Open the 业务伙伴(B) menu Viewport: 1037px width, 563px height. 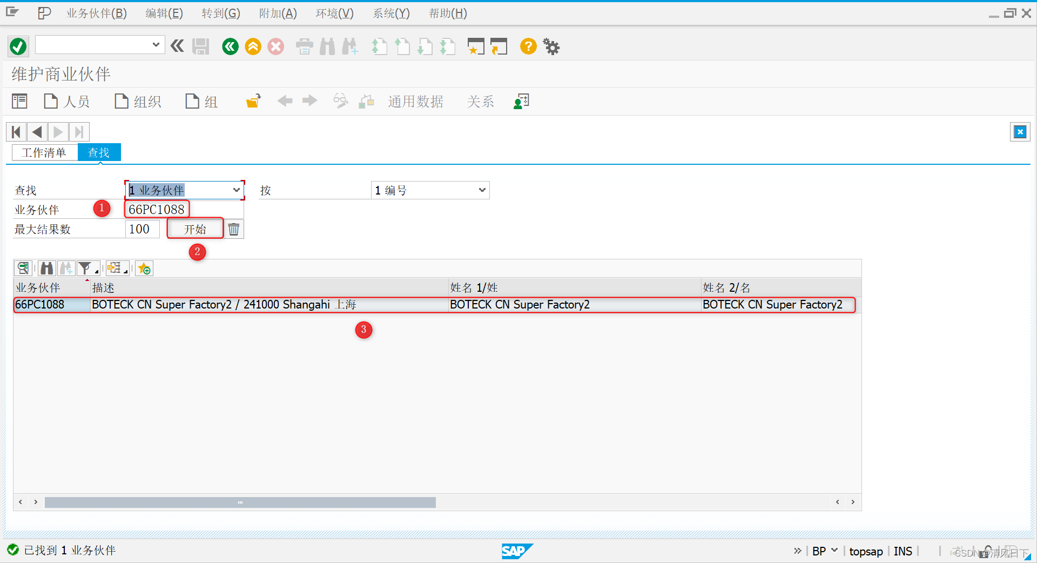(x=97, y=14)
